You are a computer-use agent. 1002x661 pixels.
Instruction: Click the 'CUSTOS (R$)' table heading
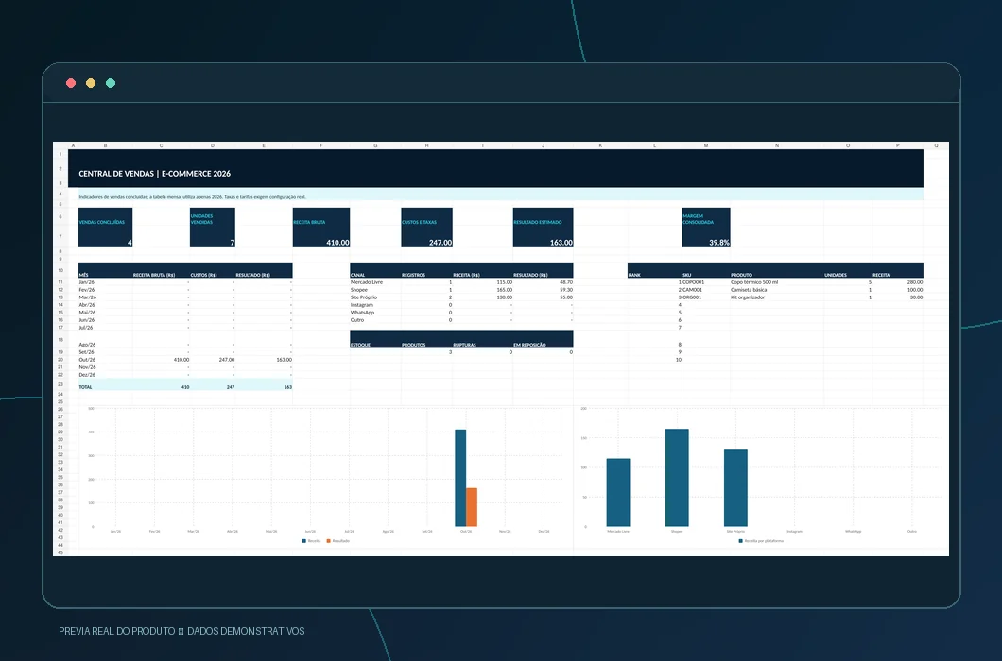(203, 275)
